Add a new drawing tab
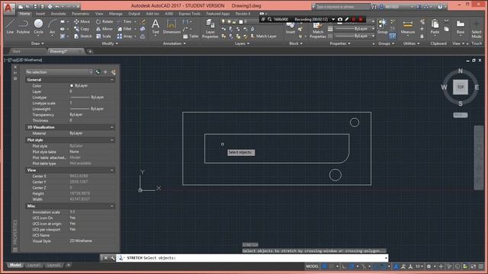Viewport: 488px width, 274px height. point(90,51)
